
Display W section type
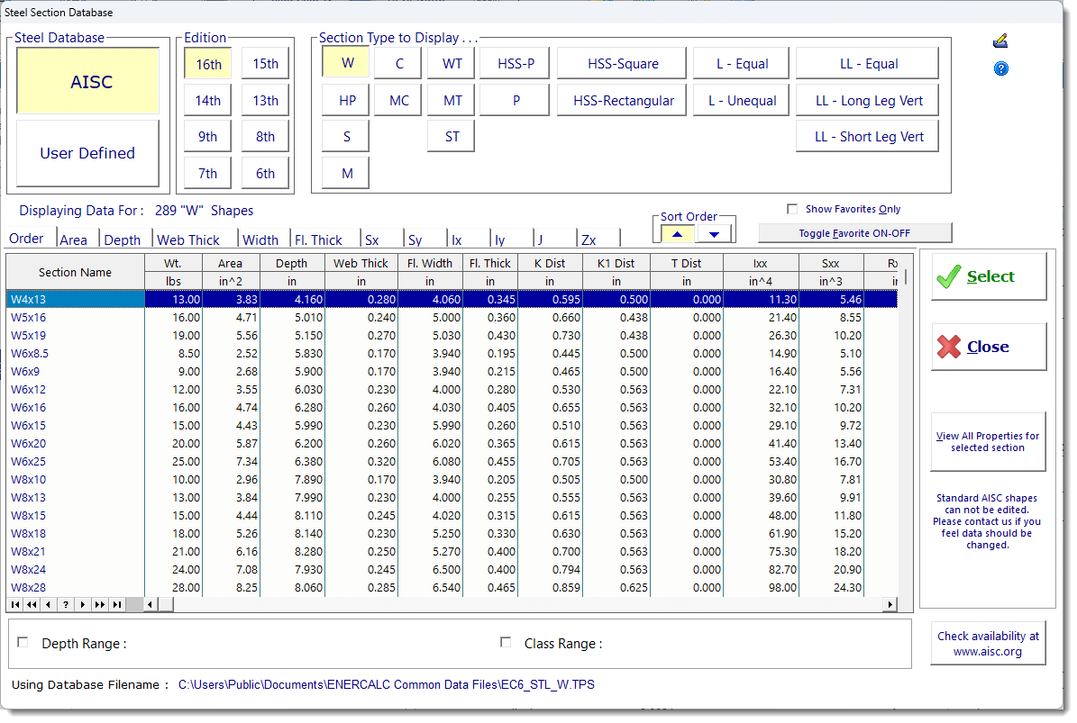pyautogui.click(x=346, y=63)
